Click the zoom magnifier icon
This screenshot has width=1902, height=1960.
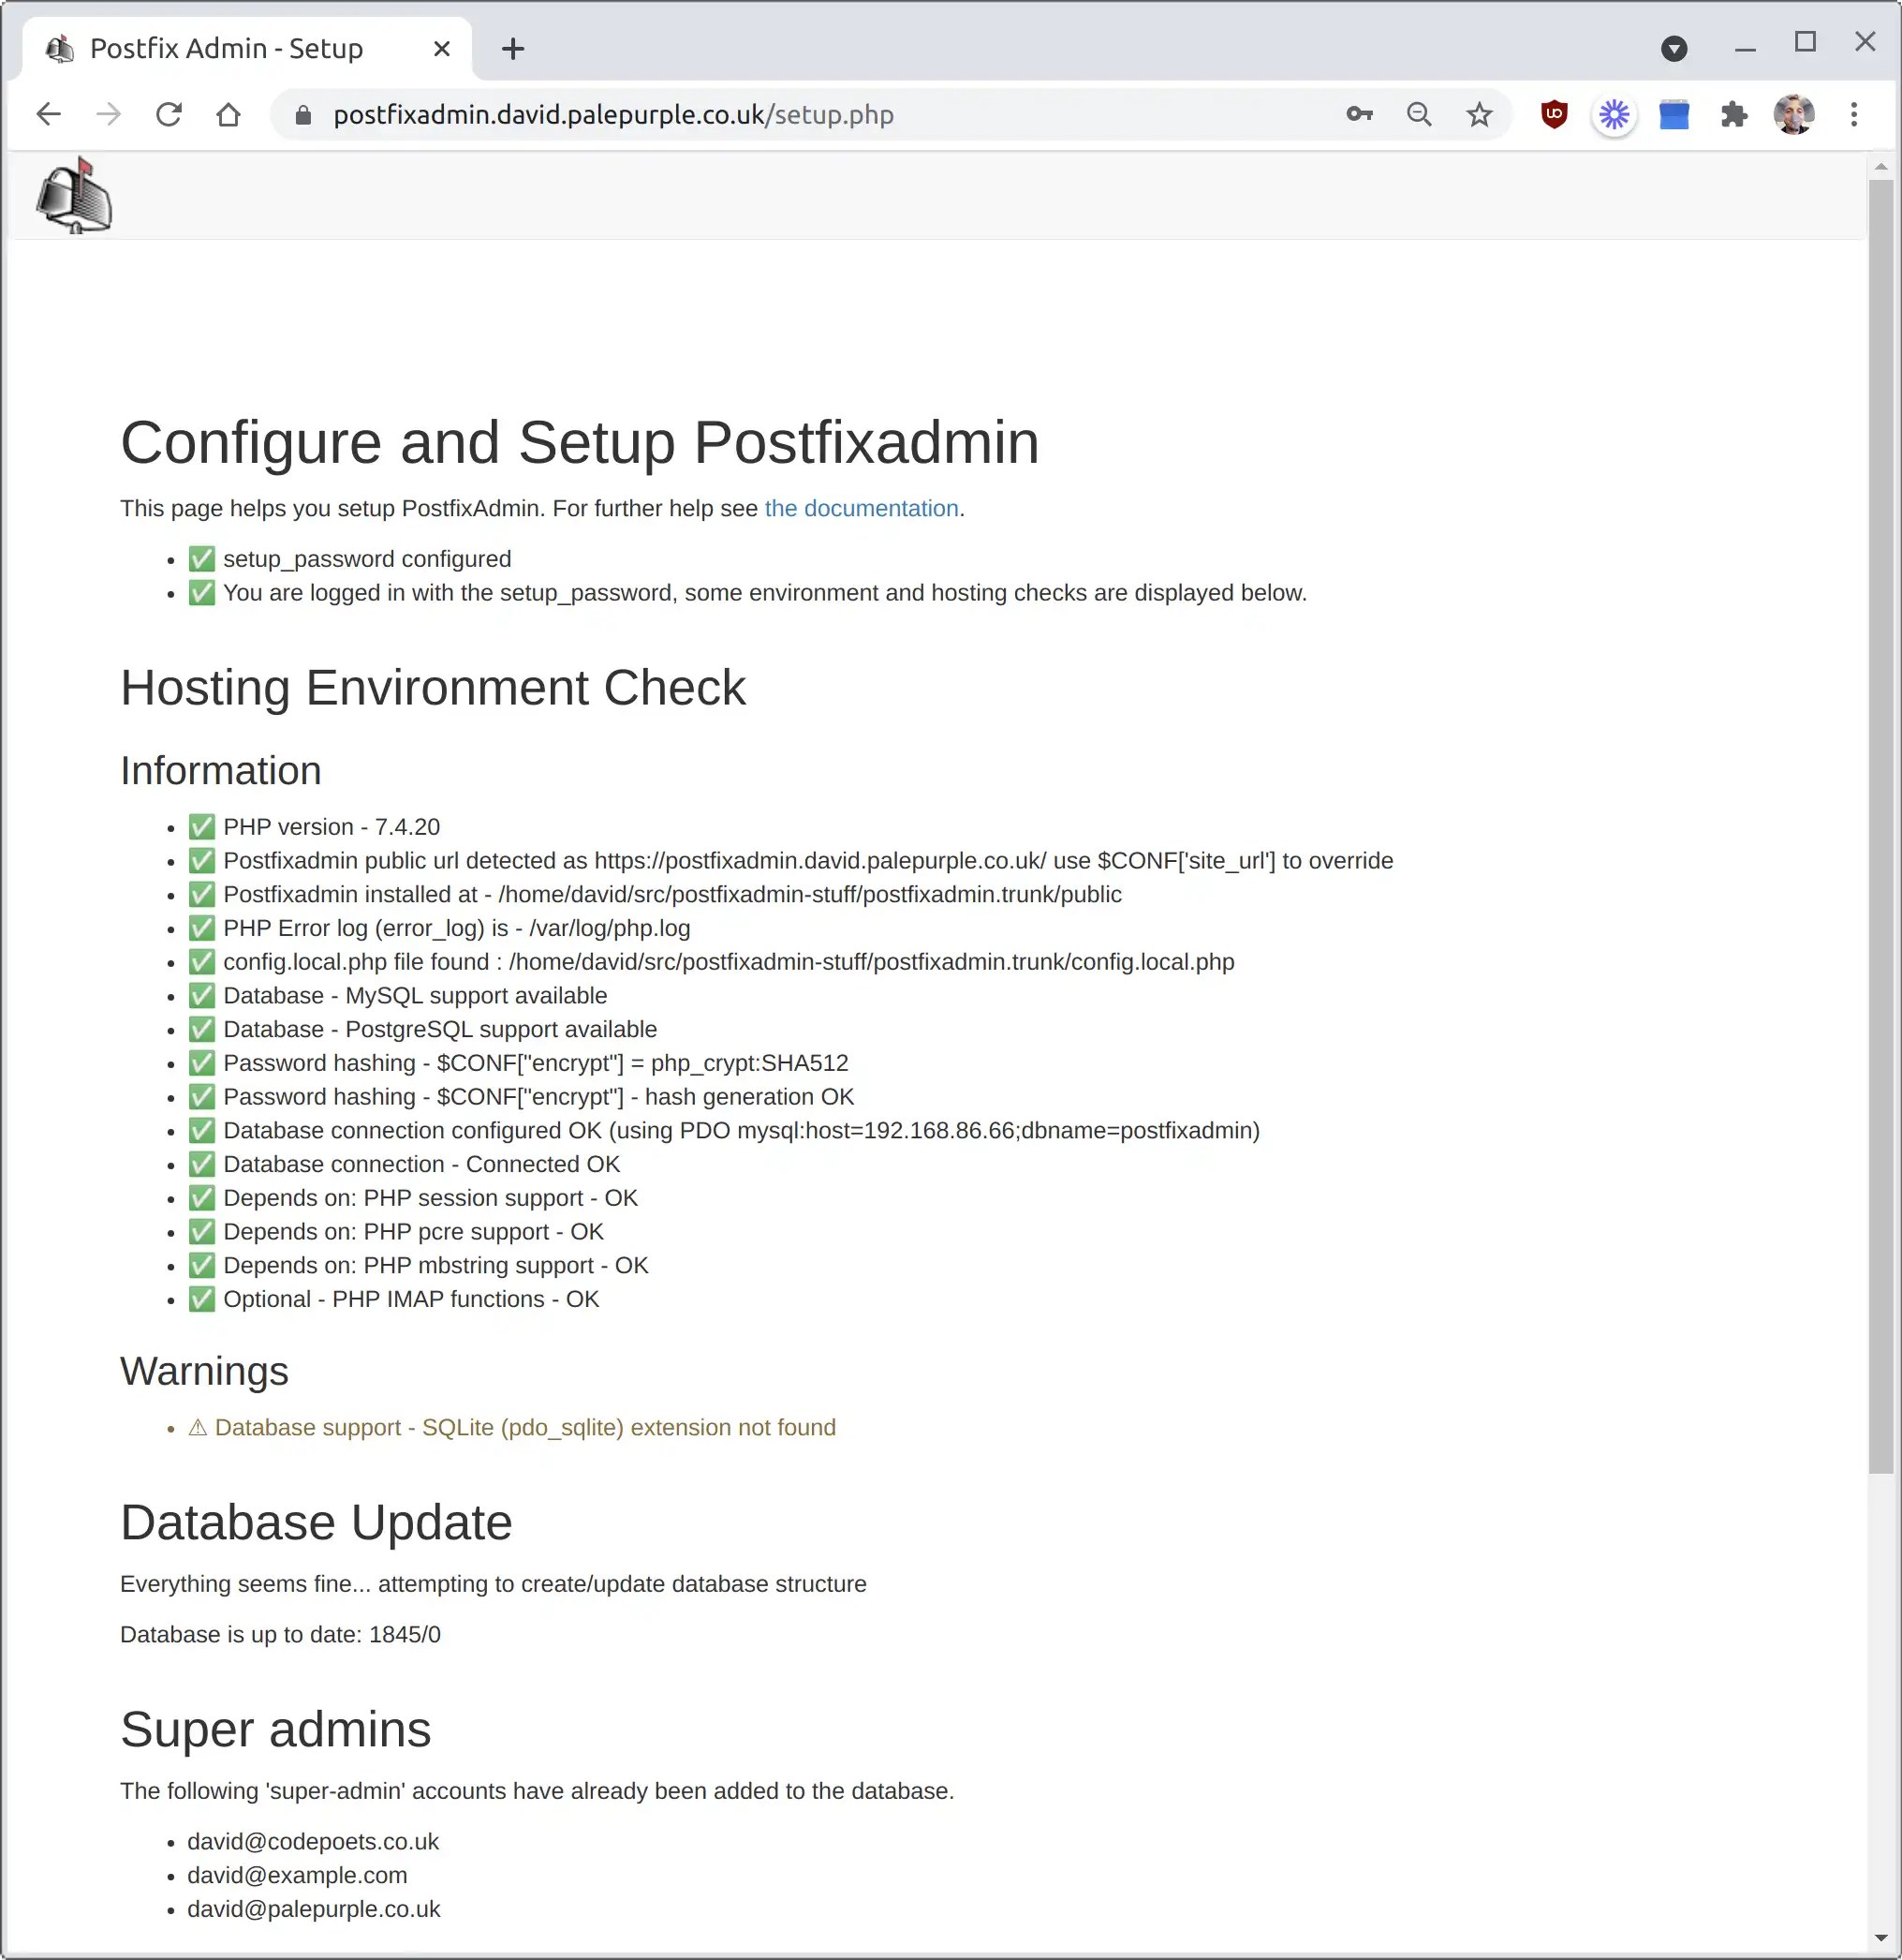click(x=1420, y=115)
